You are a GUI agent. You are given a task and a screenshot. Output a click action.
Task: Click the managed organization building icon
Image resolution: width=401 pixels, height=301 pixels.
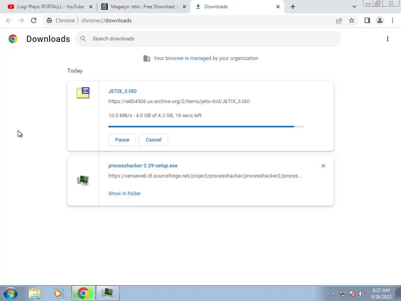147,58
